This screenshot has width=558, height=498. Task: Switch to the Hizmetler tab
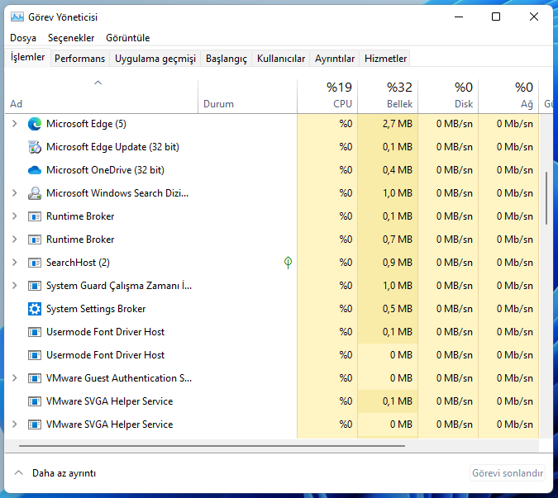coord(385,59)
